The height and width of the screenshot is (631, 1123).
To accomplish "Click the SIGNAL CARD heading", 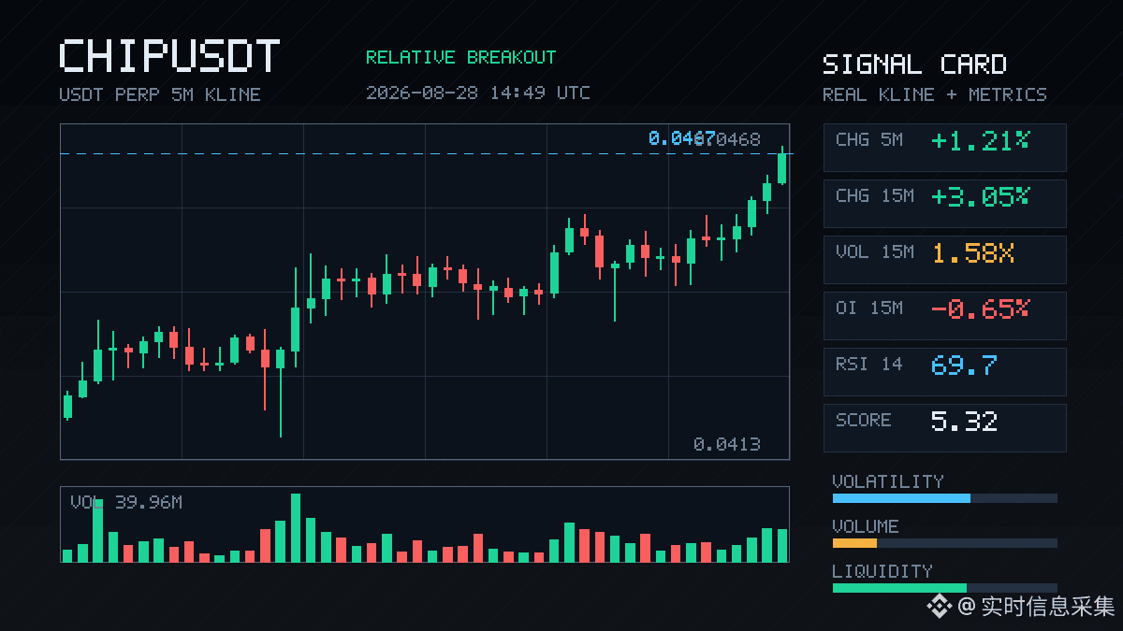I will coord(914,65).
